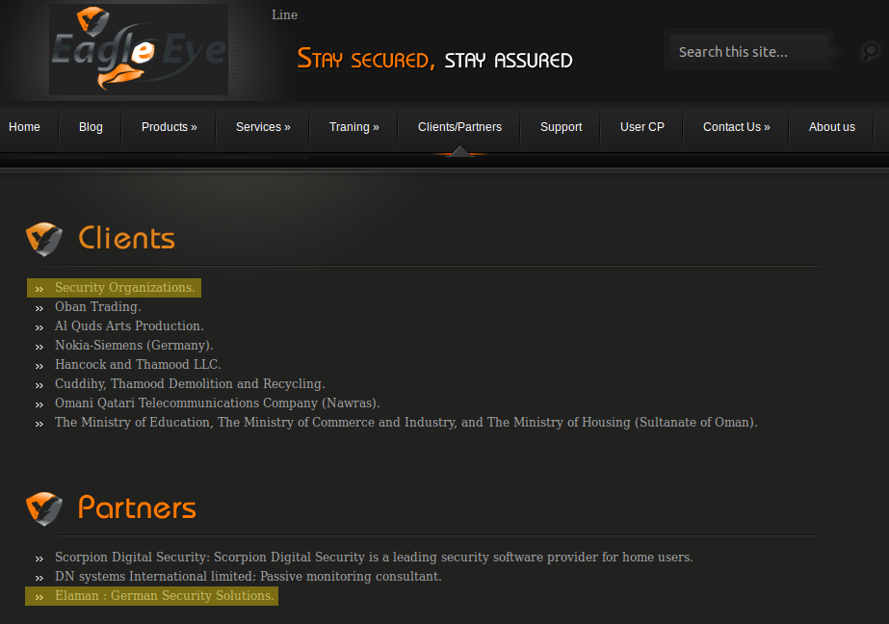Image resolution: width=889 pixels, height=624 pixels.
Task: Open the Home menu item
Action: (24, 127)
